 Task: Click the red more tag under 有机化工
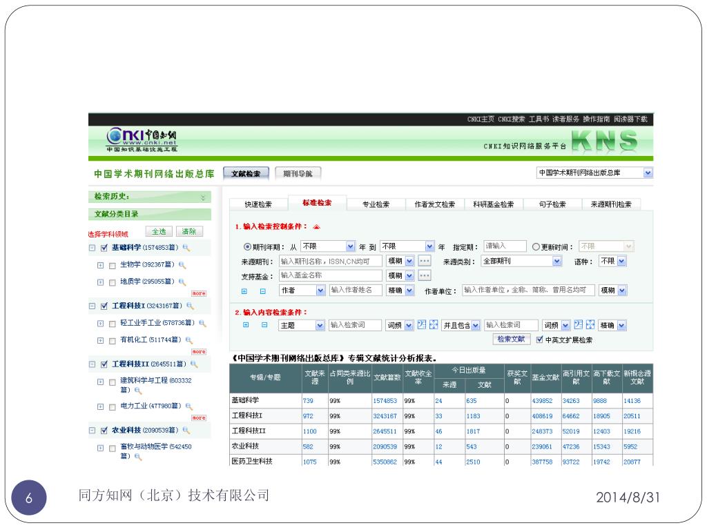199,351
